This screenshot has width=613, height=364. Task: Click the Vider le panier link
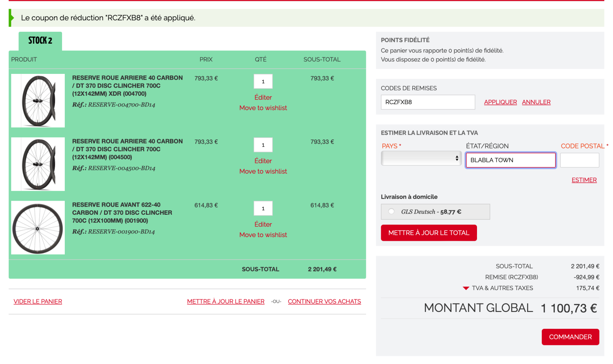point(38,302)
